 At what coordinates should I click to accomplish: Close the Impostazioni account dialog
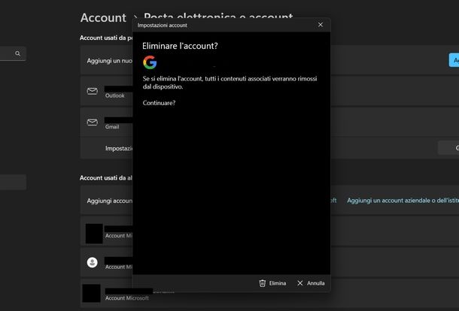point(321,25)
